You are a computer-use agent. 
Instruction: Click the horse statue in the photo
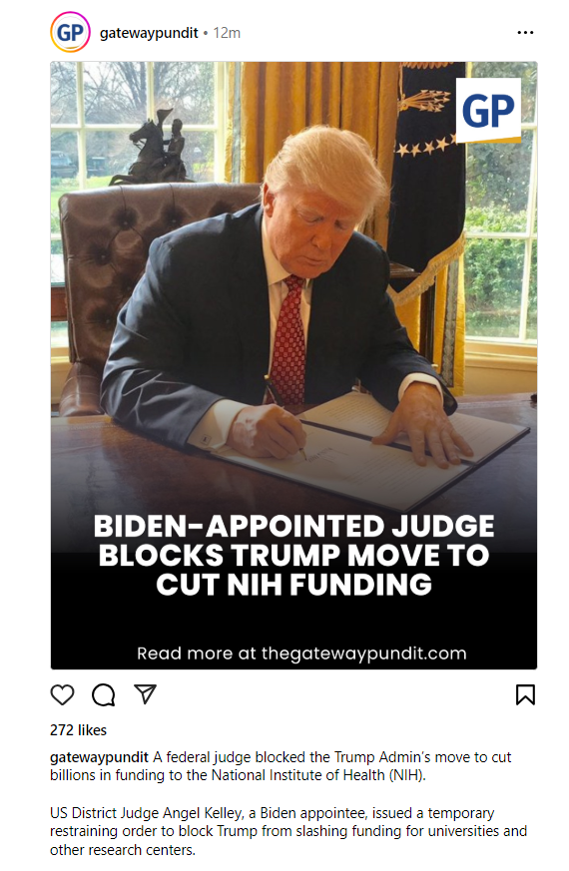point(151,148)
